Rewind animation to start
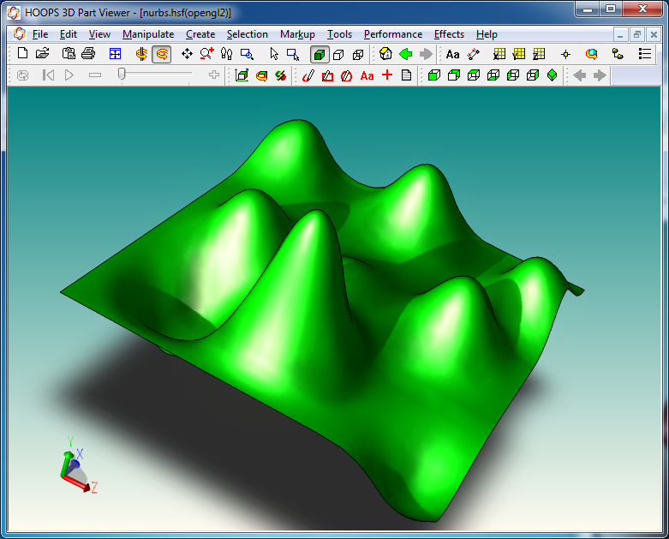The width and height of the screenshot is (669, 539). [x=48, y=75]
